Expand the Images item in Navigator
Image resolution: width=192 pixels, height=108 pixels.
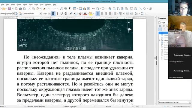click(x=160, y=40)
